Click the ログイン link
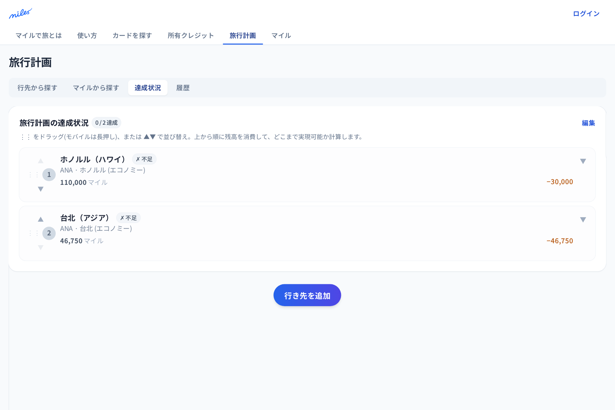615x410 pixels. pyautogui.click(x=586, y=14)
